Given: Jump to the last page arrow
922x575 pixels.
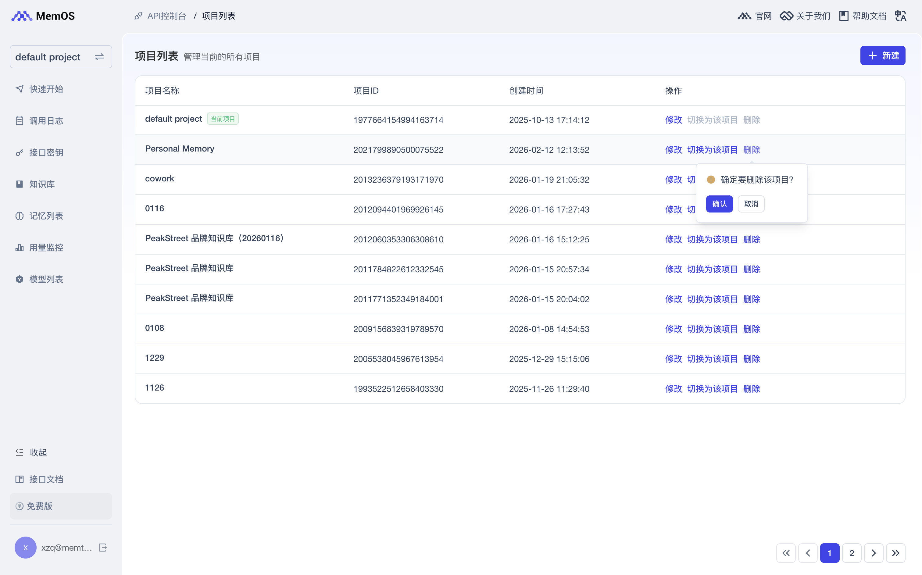Looking at the screenshot, I should click(x=895, y=553).
